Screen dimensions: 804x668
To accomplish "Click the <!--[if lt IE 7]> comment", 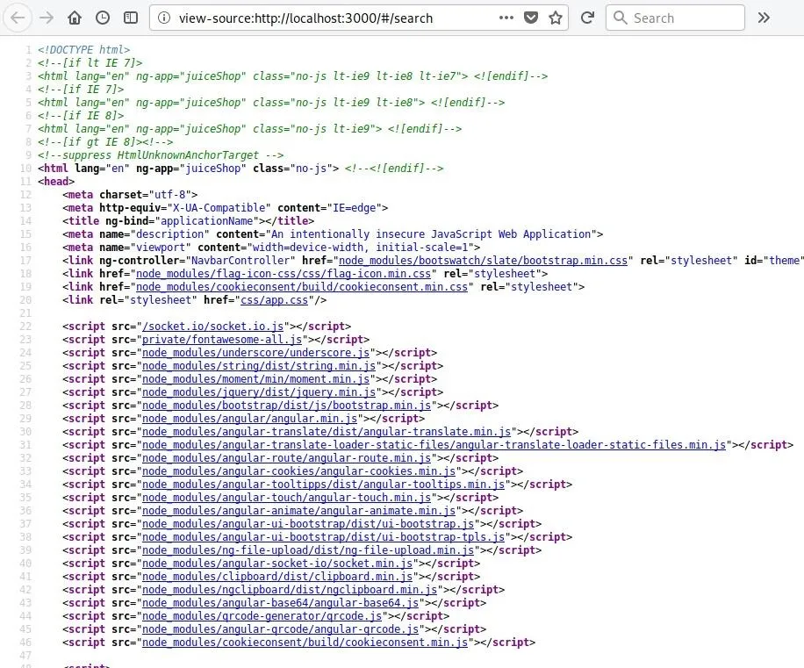I will 90,63.
